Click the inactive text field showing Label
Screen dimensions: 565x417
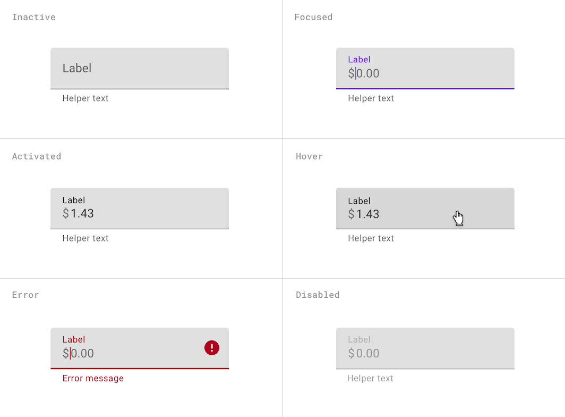[x=140, y=68]
